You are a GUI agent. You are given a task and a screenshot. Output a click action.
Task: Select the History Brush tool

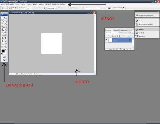[6, 30]
